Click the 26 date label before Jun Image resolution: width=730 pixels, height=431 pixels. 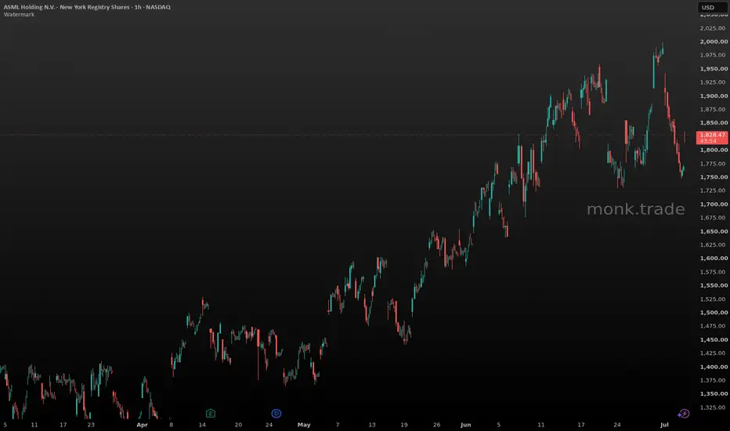[437, 425]
